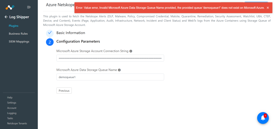Click the Connection String password field
The height and width of the screenshot is (129, 276).
(110, 58)
